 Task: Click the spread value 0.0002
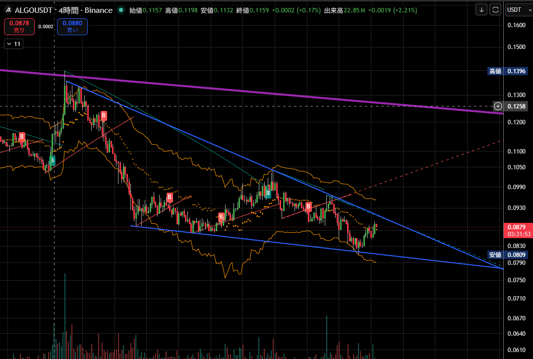pos(46,27)
